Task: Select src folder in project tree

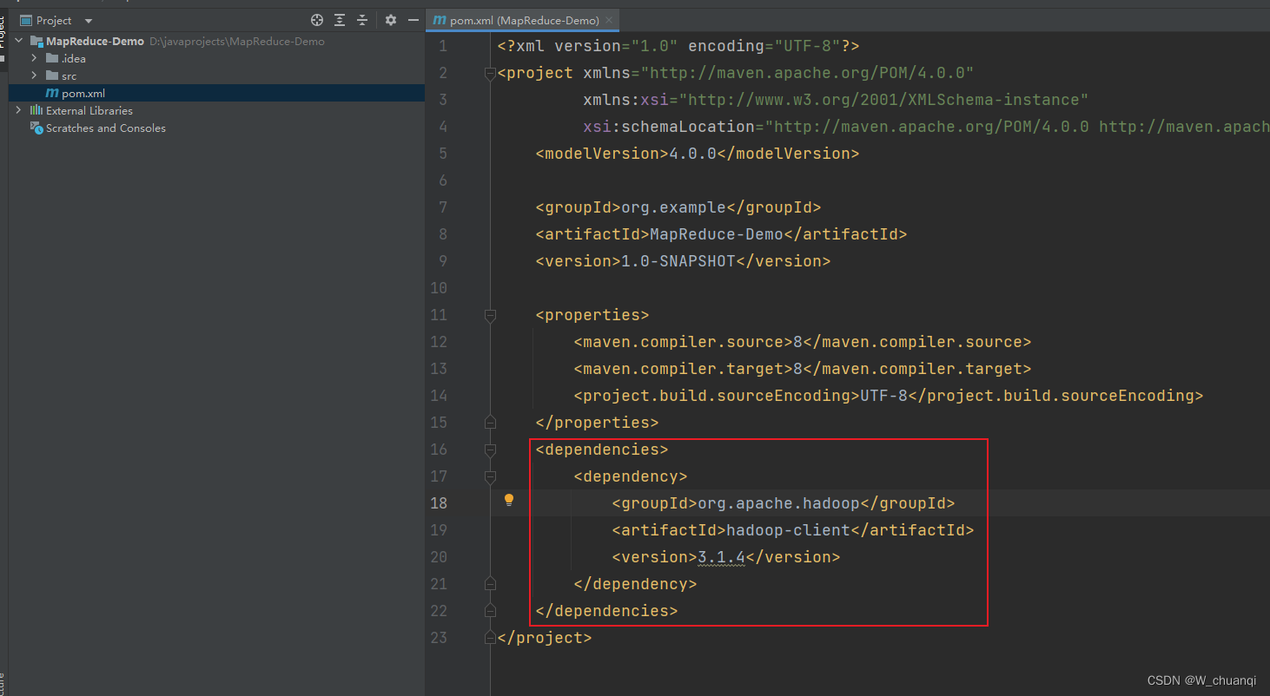Action: click(x=216, y=76)
